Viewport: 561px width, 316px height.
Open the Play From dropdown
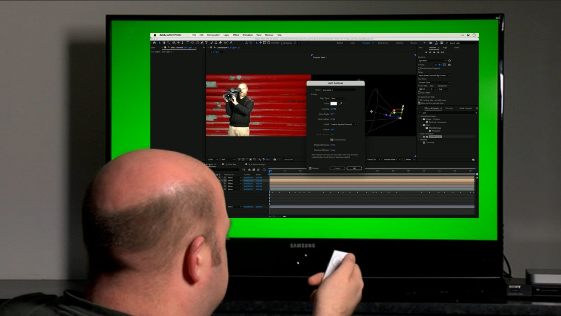click(x=434, y=82)
